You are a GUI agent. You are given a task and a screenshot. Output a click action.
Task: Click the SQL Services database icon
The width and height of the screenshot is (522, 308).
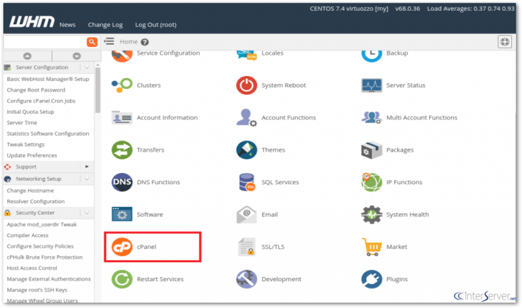coord(246,183)
